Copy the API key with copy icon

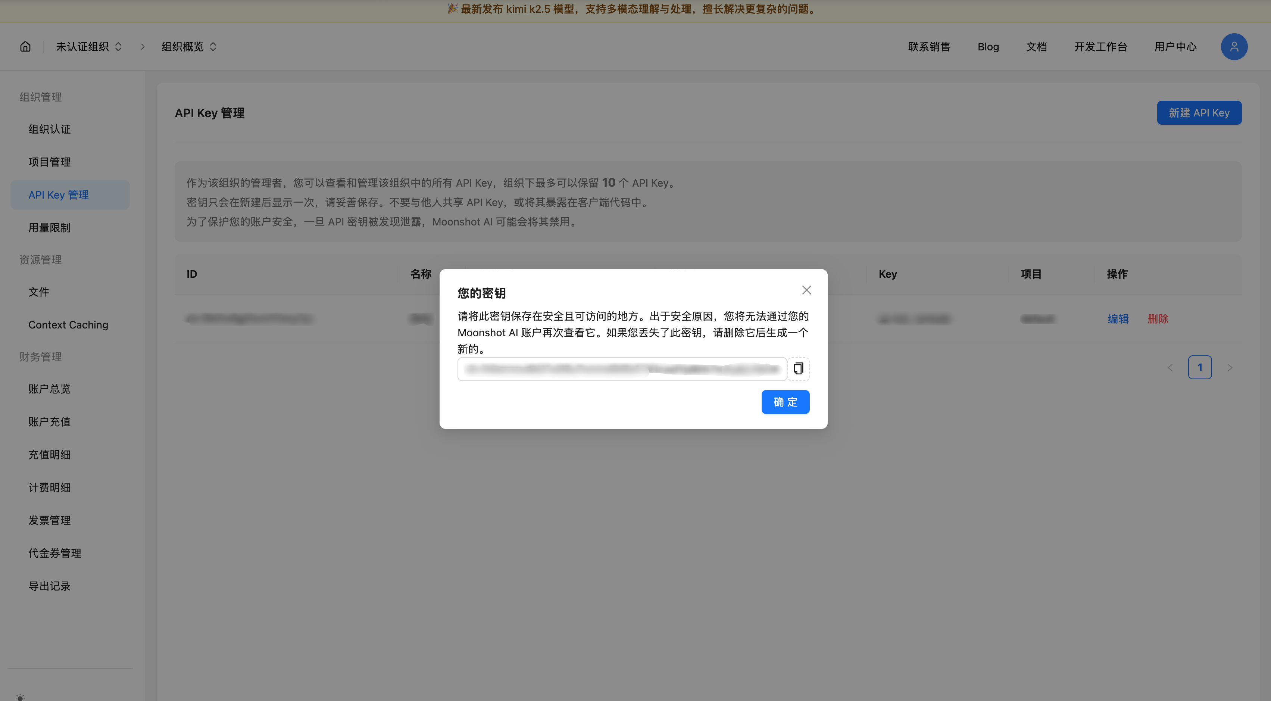click(798, 369)
